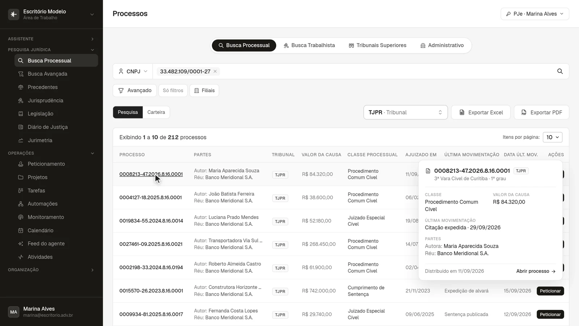Open the TJPR Tribunal selector
Viewport: 579px width, 326px height.
pos(405,112)
